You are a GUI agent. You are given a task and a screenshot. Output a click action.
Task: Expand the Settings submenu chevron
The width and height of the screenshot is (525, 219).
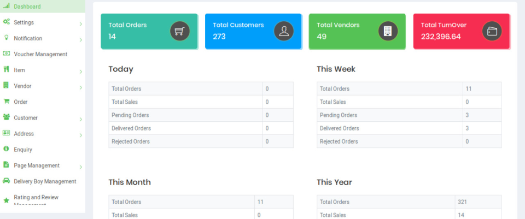(x=81, y=24)
